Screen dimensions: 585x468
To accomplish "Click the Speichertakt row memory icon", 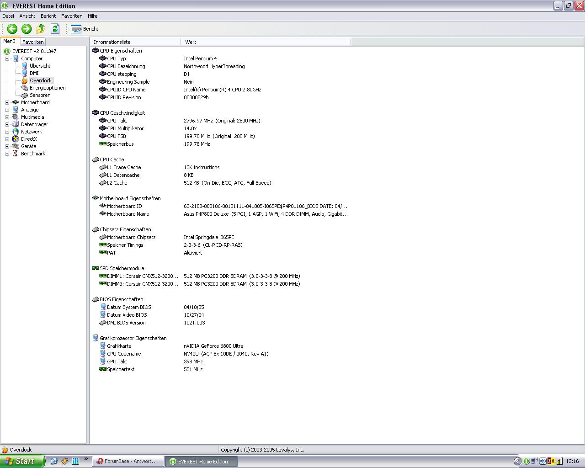I will [x=103, y=369].
